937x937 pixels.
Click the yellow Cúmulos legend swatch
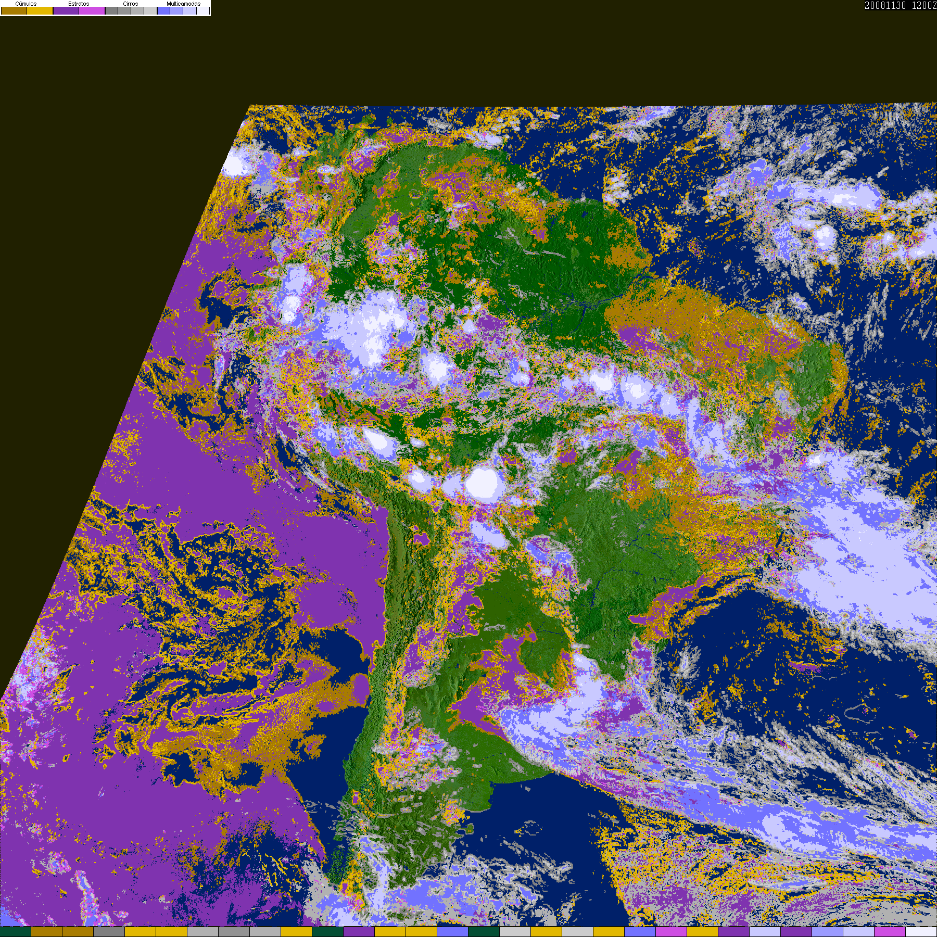[x=40, y=10]
